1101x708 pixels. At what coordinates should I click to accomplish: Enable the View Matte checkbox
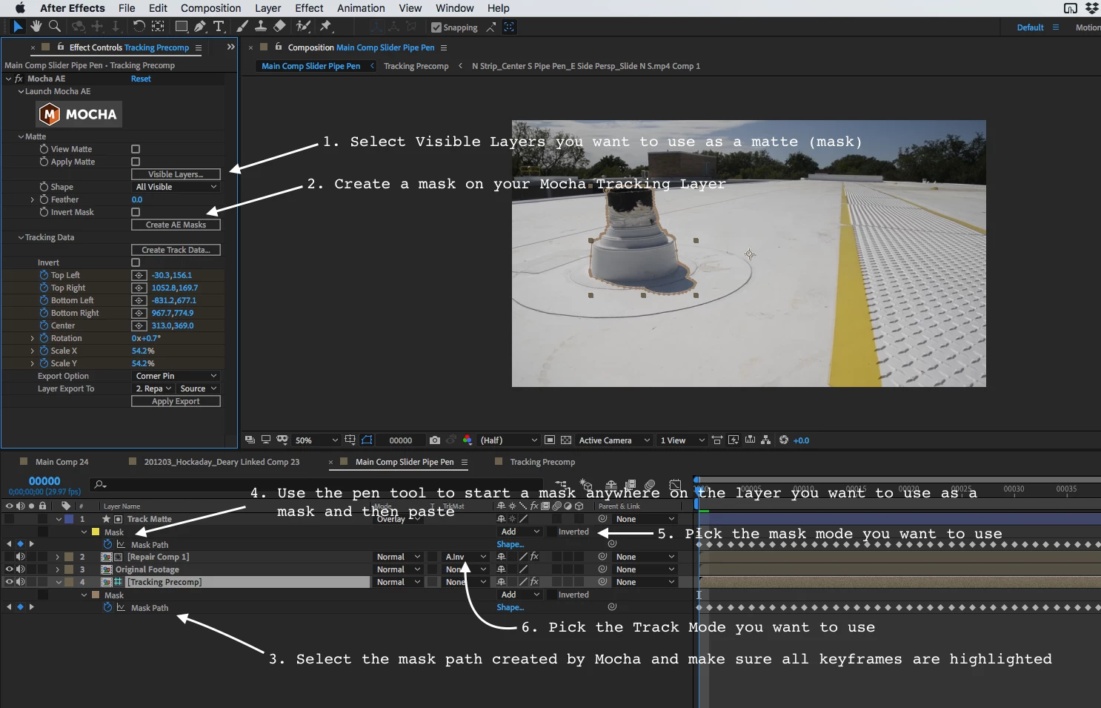coord(136,149)
